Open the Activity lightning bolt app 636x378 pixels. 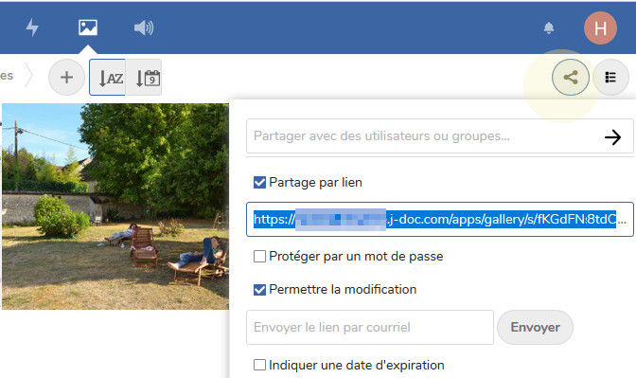pos(32,27)
